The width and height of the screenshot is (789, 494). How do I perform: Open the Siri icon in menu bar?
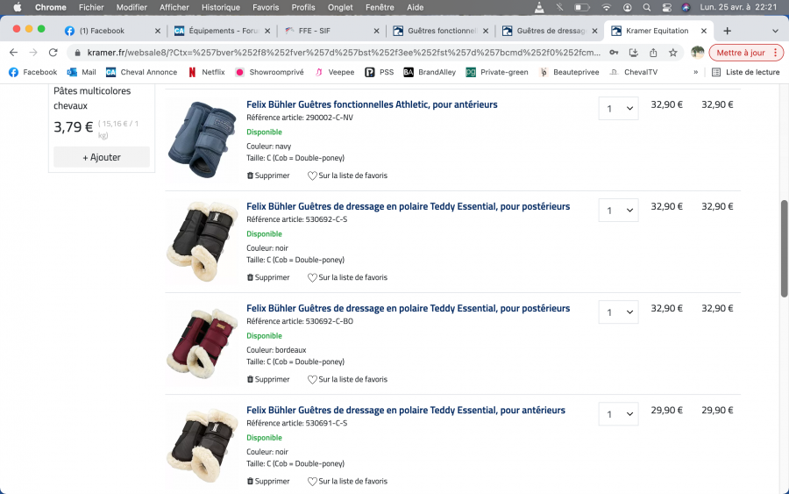click(686, 7)
